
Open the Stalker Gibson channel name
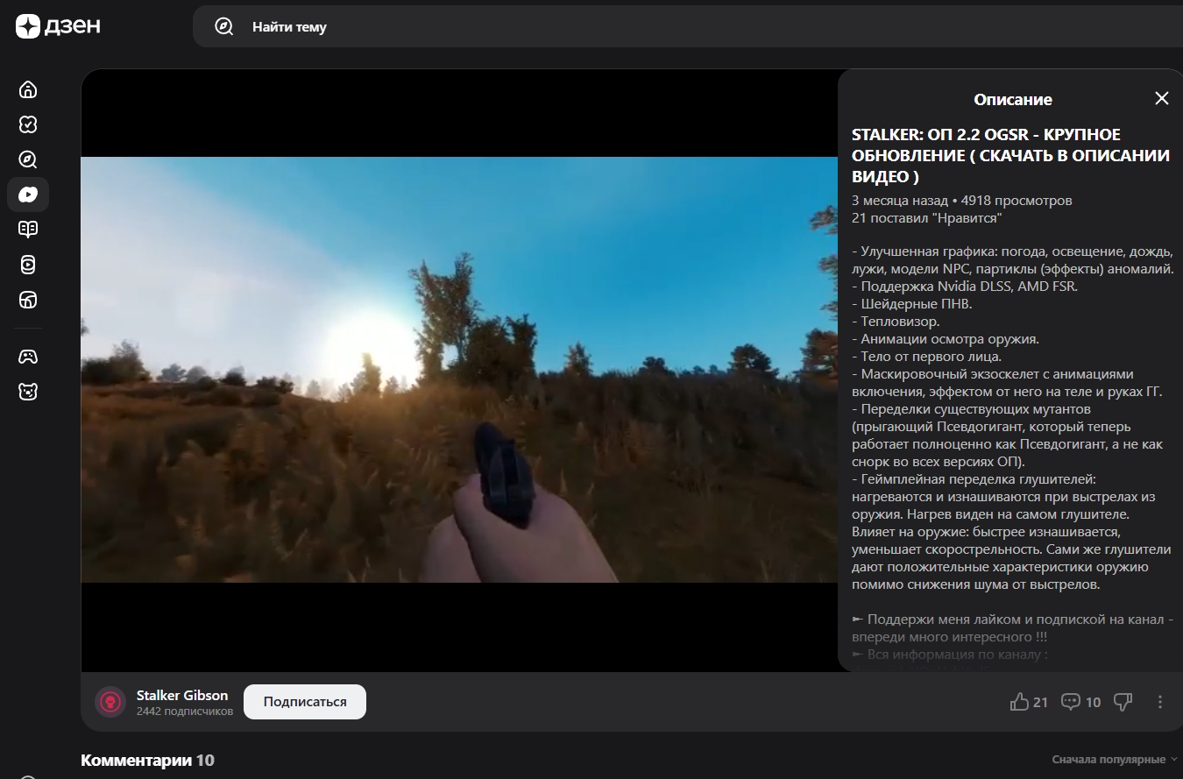182,695
